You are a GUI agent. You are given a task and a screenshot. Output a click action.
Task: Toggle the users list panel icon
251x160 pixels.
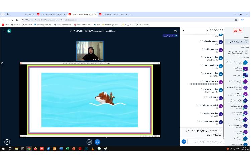coord(9,31)
